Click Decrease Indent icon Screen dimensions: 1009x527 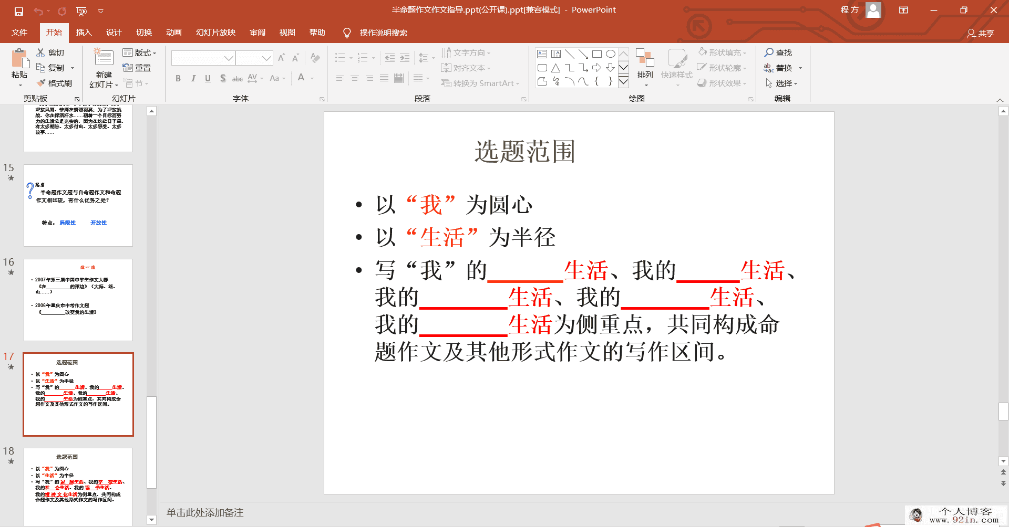point(389,58)
